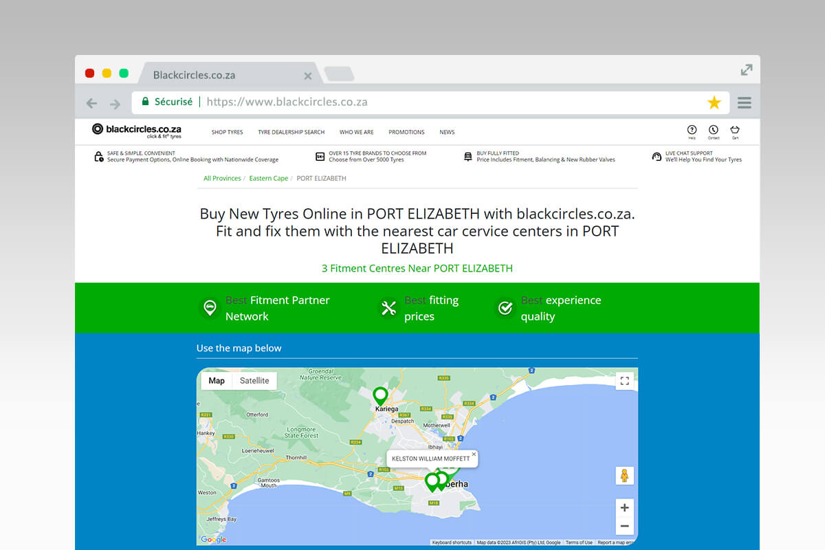Open the News menu item

click(447, 132)
